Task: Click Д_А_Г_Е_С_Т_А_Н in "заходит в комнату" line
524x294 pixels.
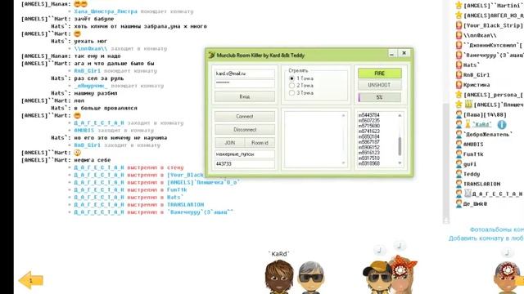Action: (x=99, y=123)
